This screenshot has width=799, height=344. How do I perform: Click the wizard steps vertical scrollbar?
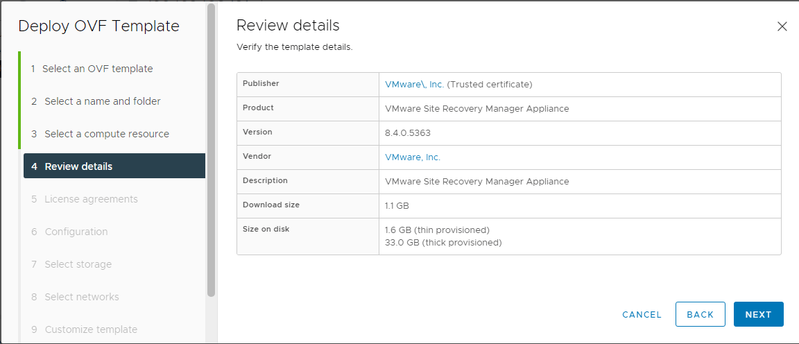click(x=211, y=150)
